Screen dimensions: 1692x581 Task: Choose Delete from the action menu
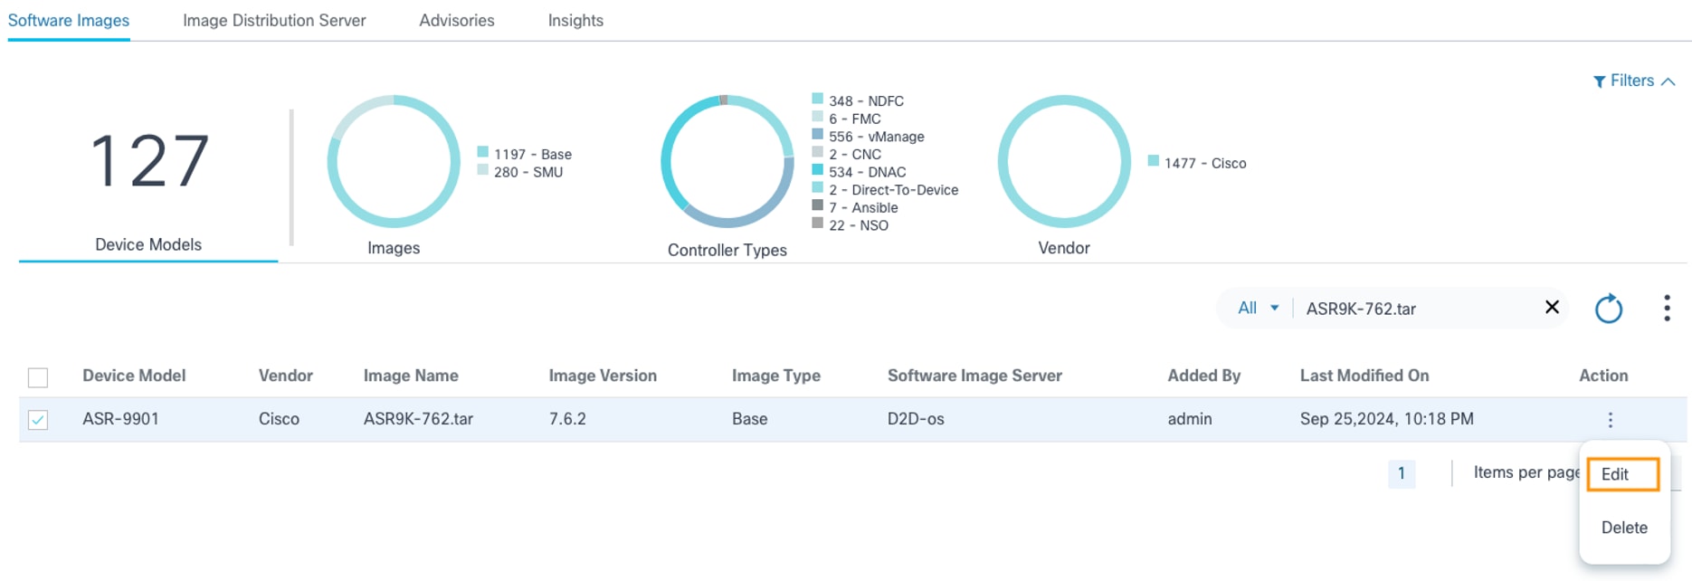click(x=1624, y=528)
